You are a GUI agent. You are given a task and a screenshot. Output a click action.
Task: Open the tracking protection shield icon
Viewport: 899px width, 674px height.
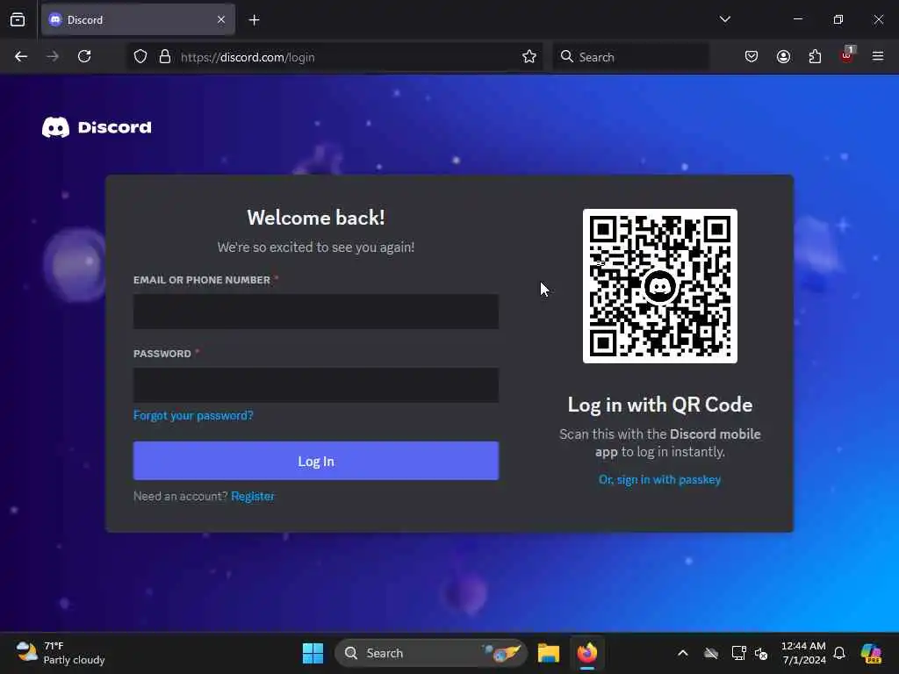tap(140, 57)
